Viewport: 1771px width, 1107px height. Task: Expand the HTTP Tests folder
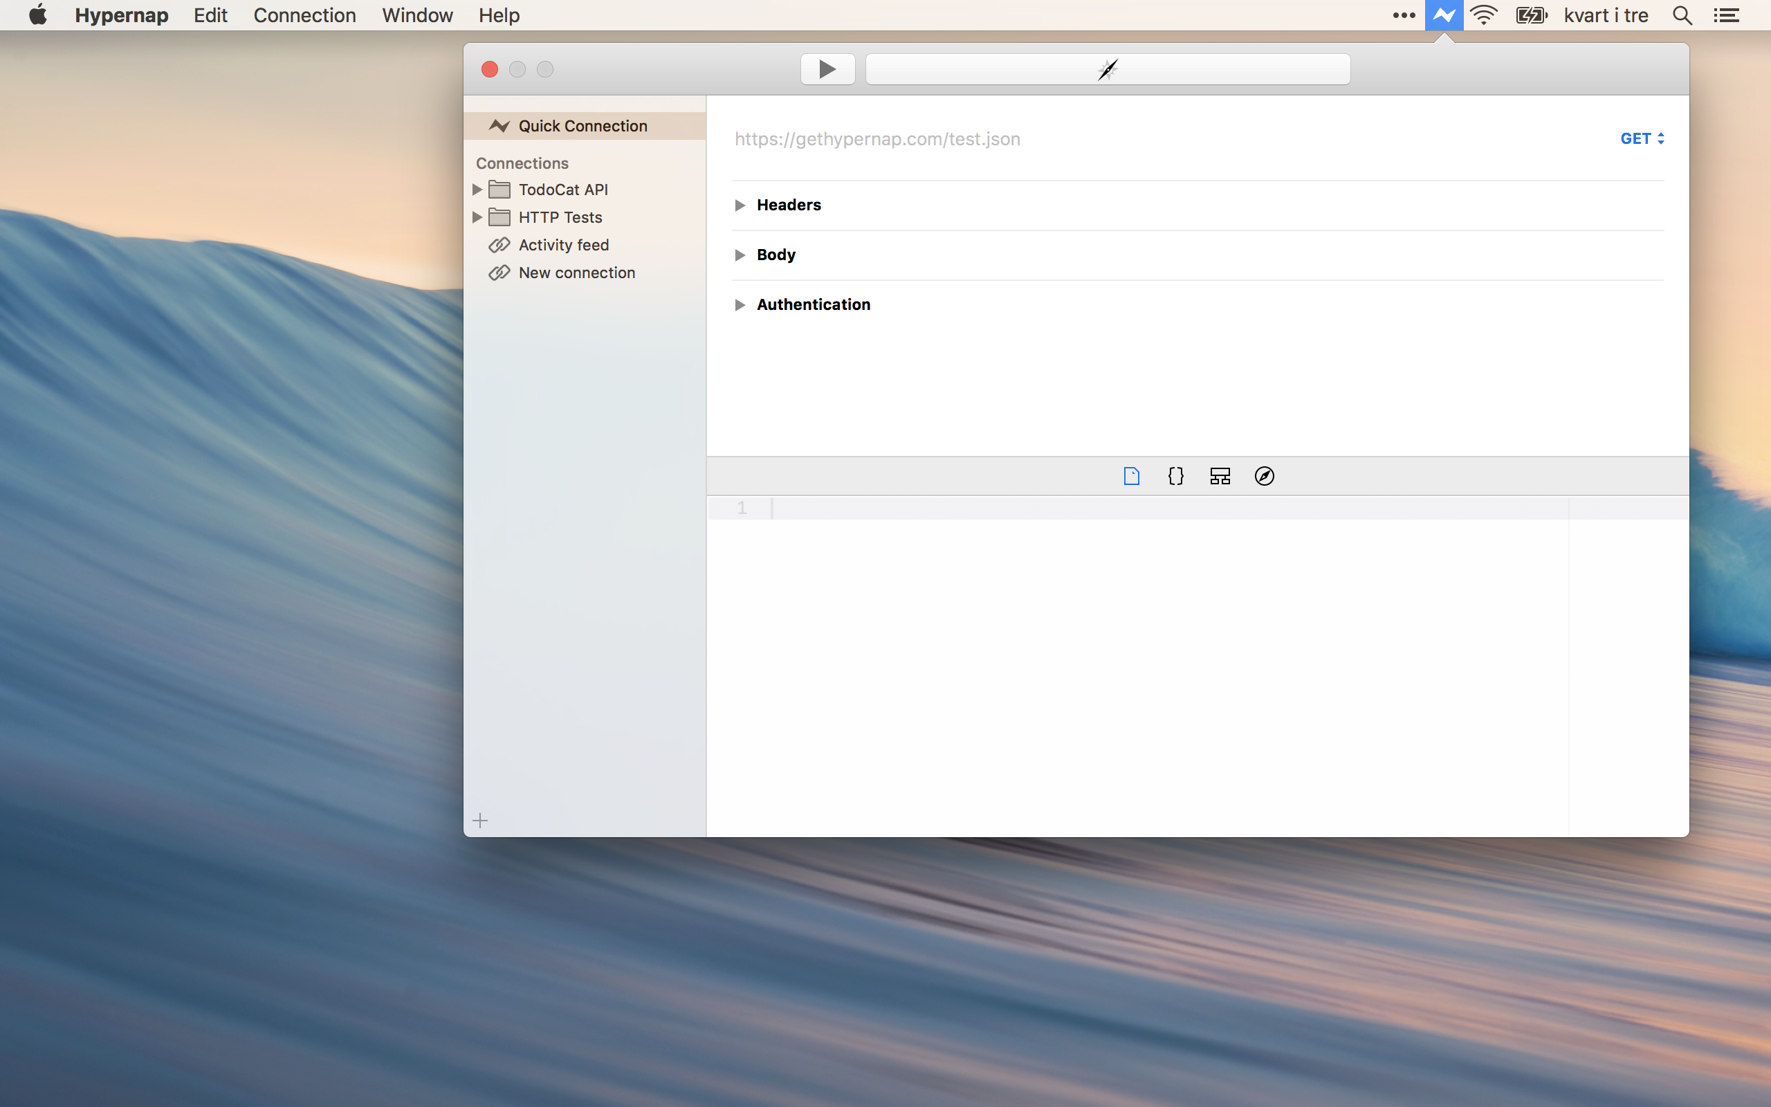coord(477,217)
